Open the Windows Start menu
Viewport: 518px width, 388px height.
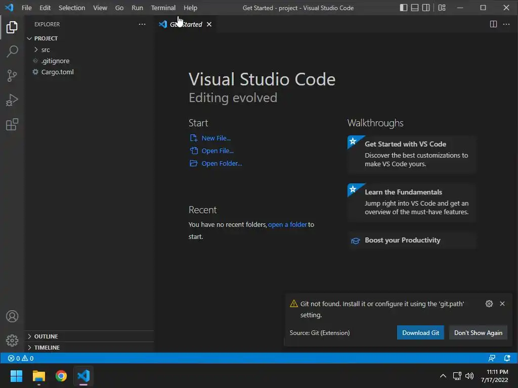tap(16, 376)
